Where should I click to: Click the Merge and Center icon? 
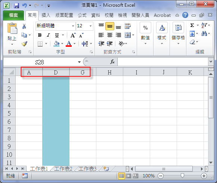pyautogui.click(x=128, y=35)
